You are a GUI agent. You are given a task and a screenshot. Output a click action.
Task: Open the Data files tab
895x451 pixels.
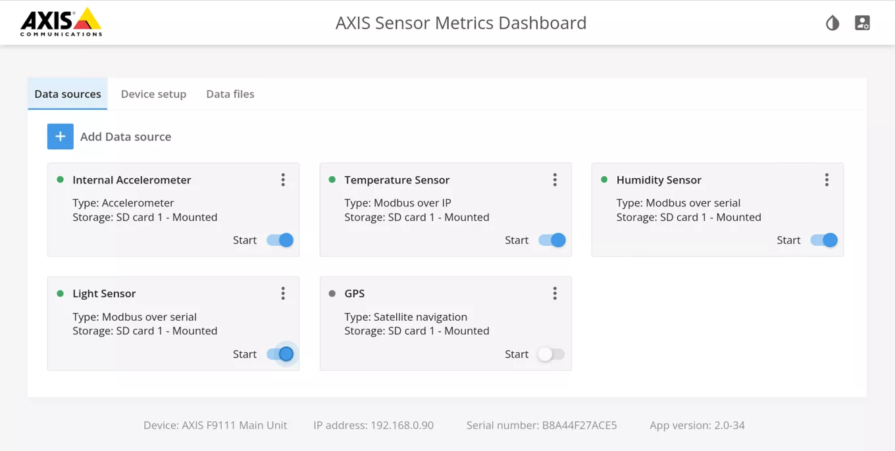point(230,94)
